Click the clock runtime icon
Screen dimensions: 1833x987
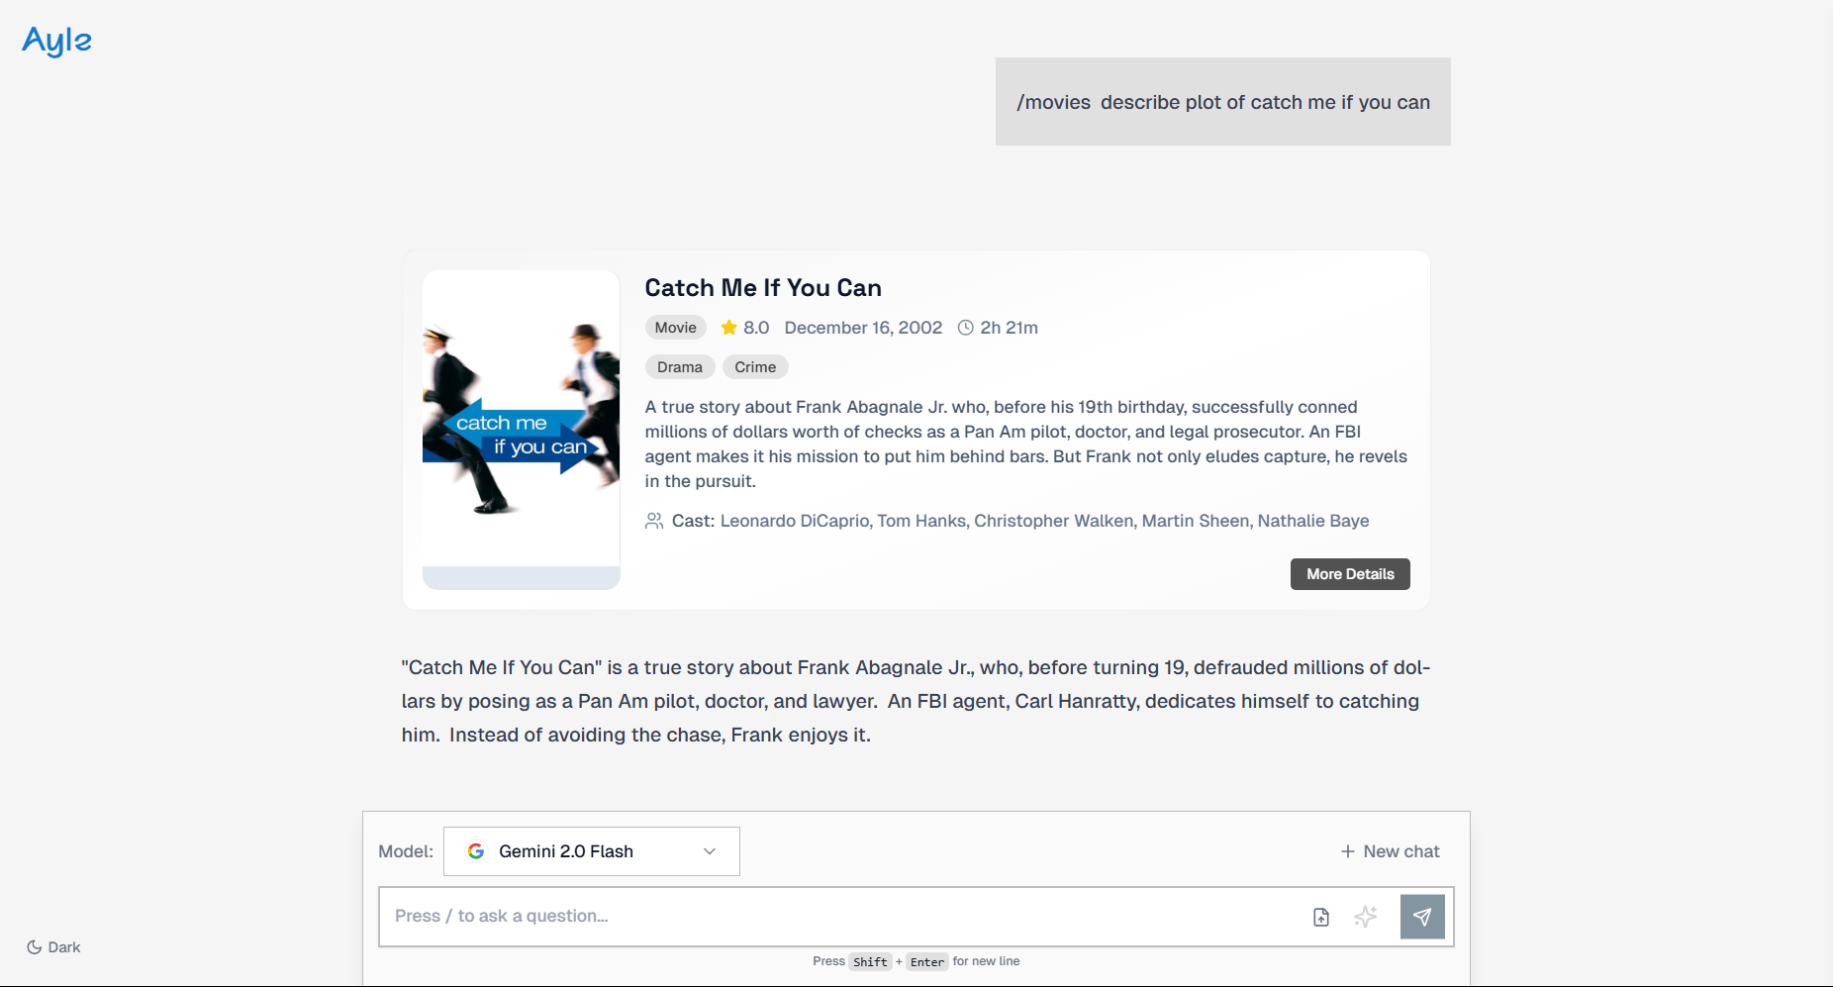pyautogui.click(x=966, y=328)
